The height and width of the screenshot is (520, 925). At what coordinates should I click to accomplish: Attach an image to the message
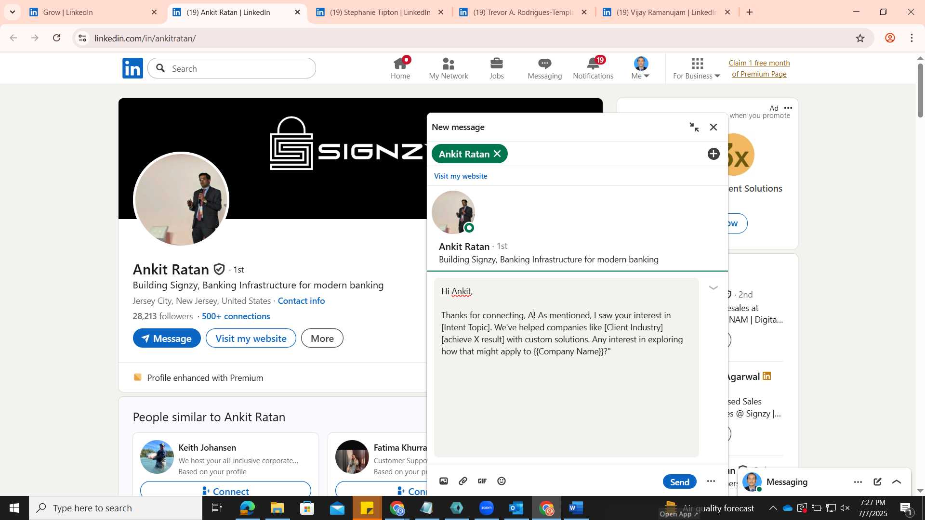coord(444,481)
